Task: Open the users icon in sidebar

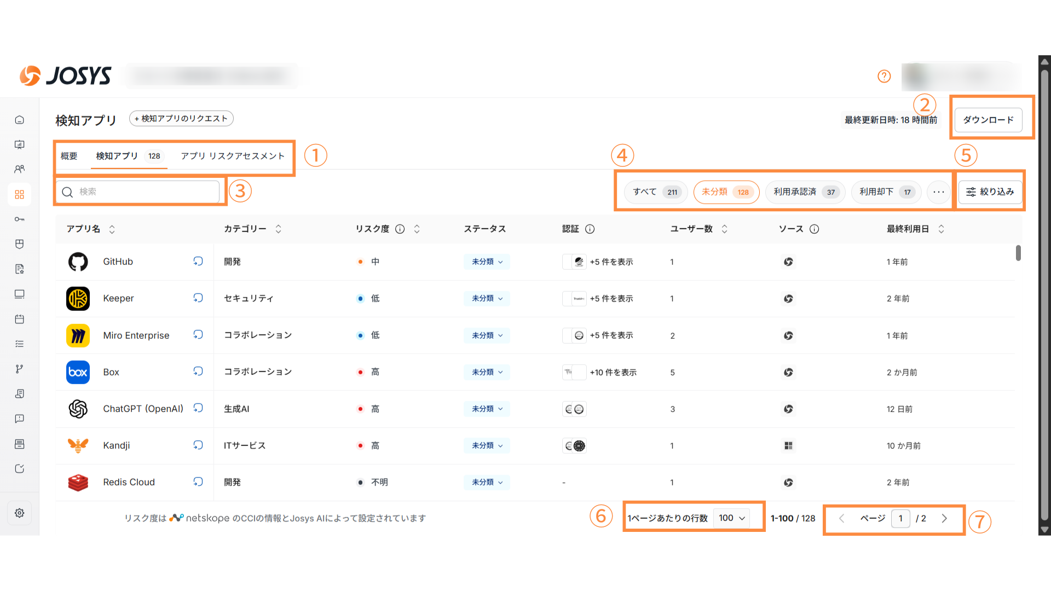Action: 20,169
